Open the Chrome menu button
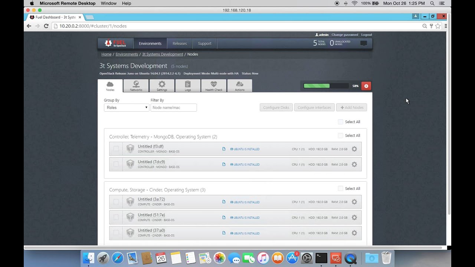Image resolution: width=475 pixels, height=267 pixels. (446, 26)
